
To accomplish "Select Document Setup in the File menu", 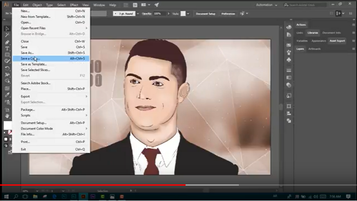I will tap(51, 123).
